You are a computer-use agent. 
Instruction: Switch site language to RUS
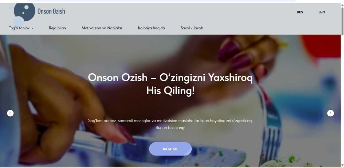(300, 12)
